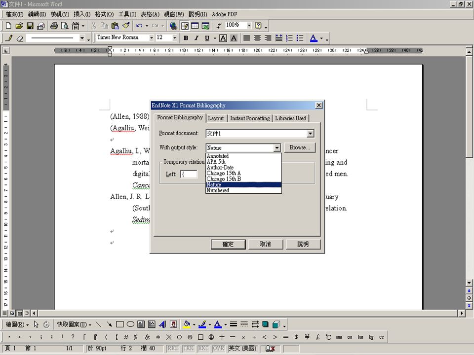
Task: Open Print Preview with the magnifier page icon
Action: point(64,26)
